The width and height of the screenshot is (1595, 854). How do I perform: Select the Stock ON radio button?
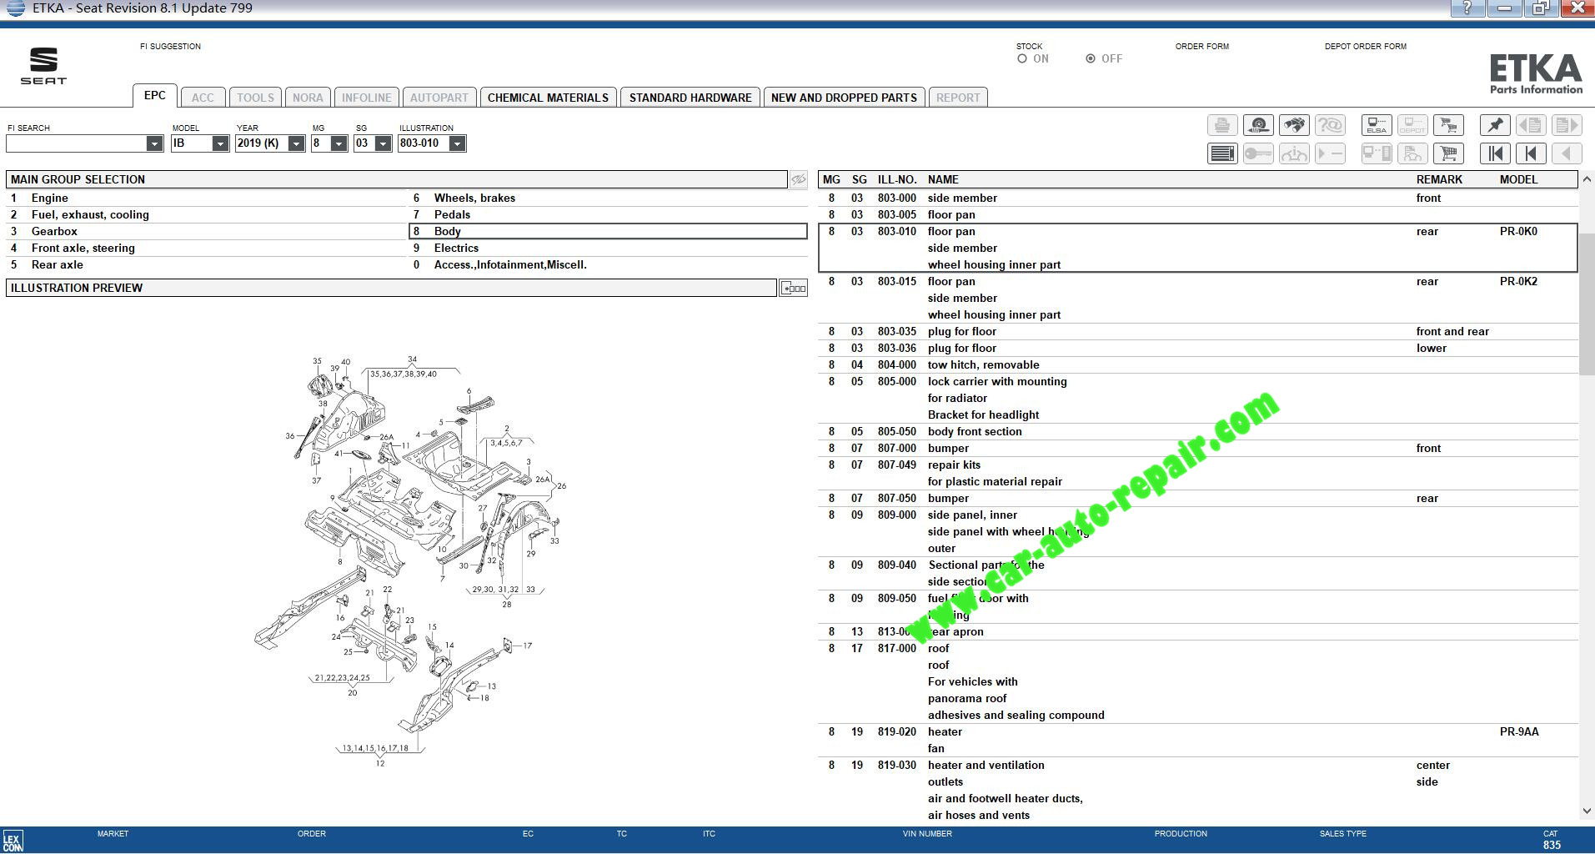pyautogui.click(x=1022, y=58)
